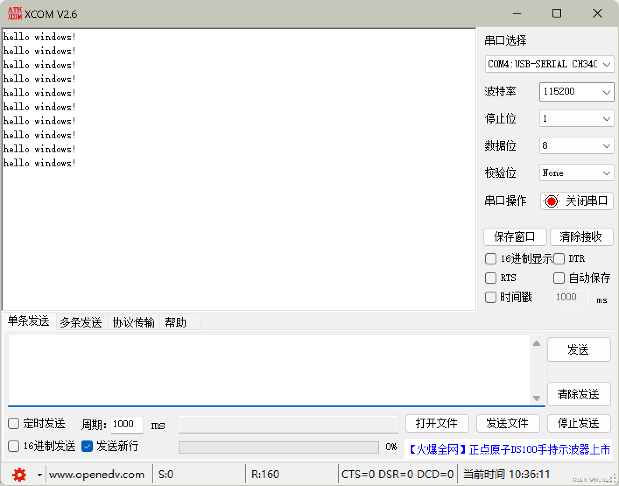Click the ATK XCOM logo in title bar
The height and width of the screenshot is (486, 619).
[x=15, y=14]
